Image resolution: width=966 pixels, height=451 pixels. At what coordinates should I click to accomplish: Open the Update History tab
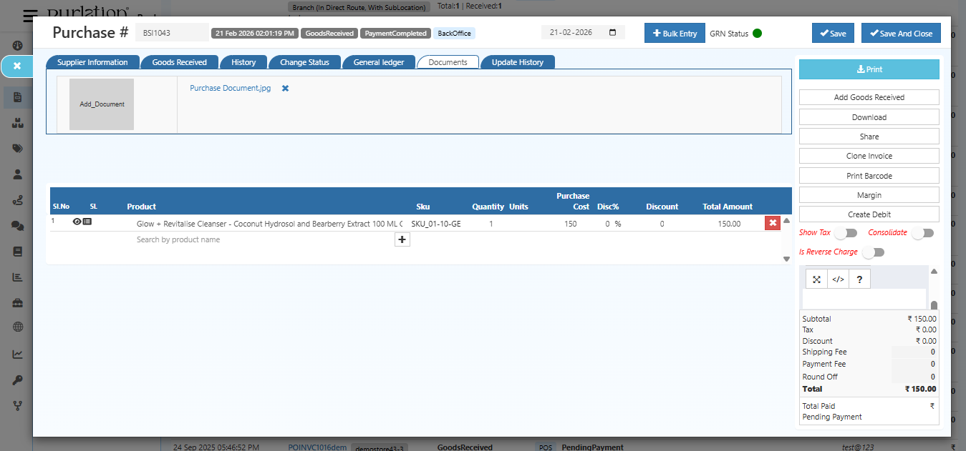517,61
